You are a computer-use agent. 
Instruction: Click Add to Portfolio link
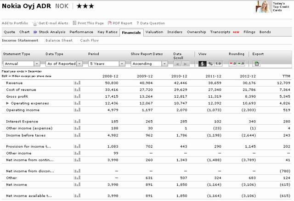(x=15, y=23)
